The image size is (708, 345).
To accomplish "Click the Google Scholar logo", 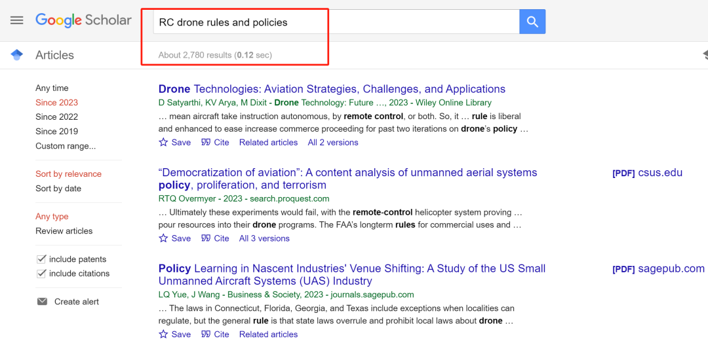I will coord(83,20).
